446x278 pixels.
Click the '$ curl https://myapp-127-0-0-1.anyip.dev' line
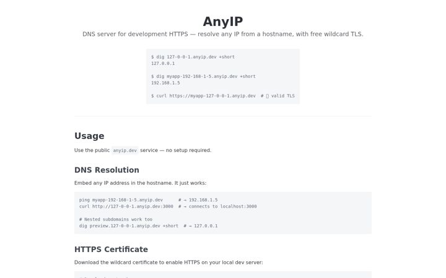tap(223, 96)
